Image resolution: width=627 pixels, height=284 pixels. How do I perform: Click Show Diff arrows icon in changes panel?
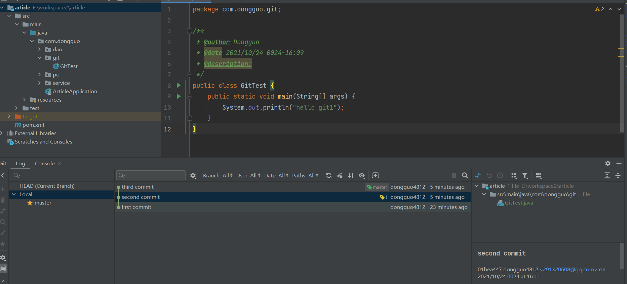[x=478, y=175]
